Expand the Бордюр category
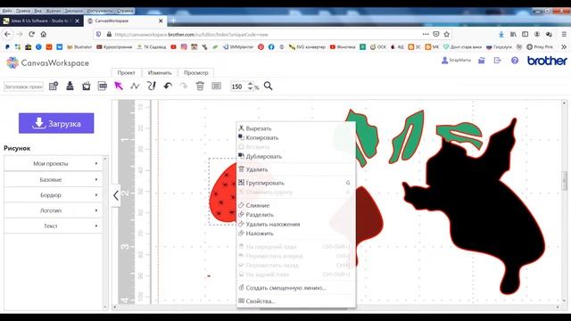 [54, 195]
